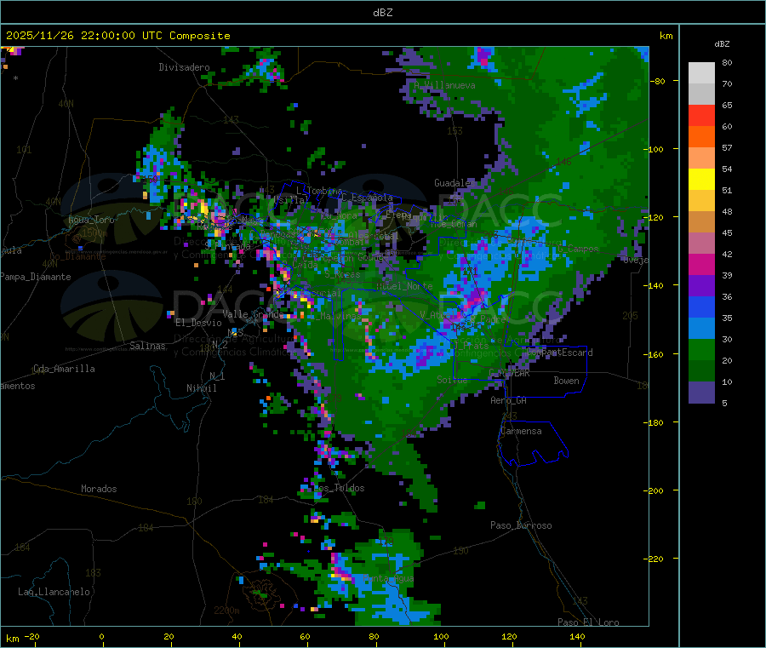The width and height of the screenshot is (766, 648).
Task: Click the -80 km tick on right axis
Action: click(x=658, y=81)
